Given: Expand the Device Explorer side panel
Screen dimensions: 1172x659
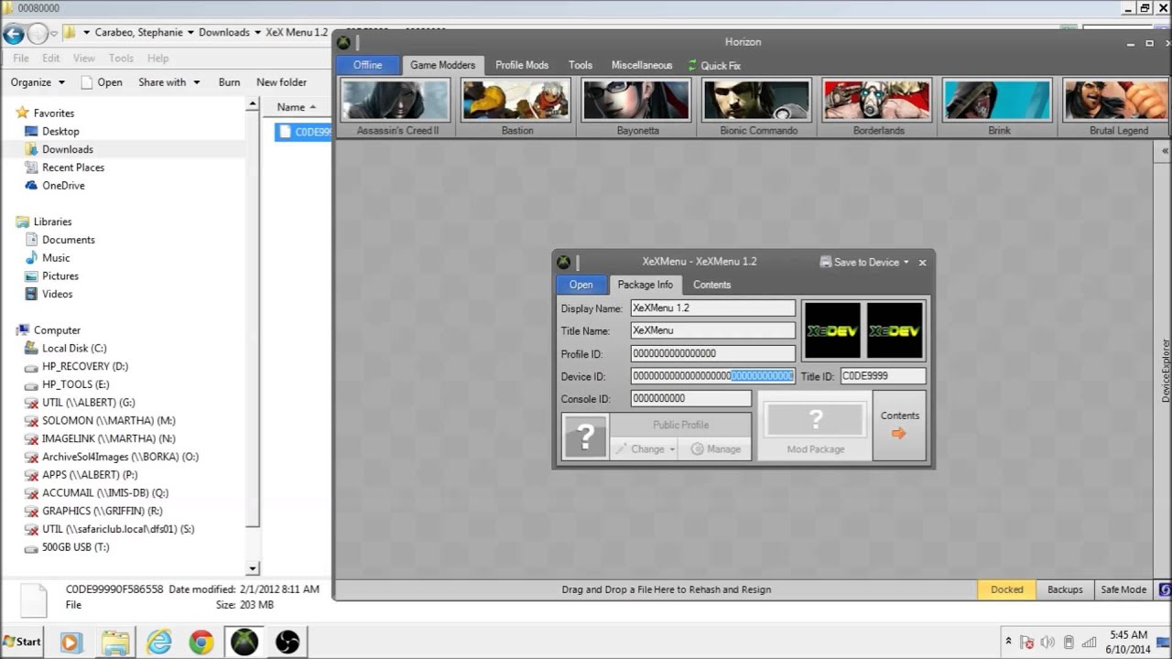Looking at the screenshot, I should [x=1166, y=370].
